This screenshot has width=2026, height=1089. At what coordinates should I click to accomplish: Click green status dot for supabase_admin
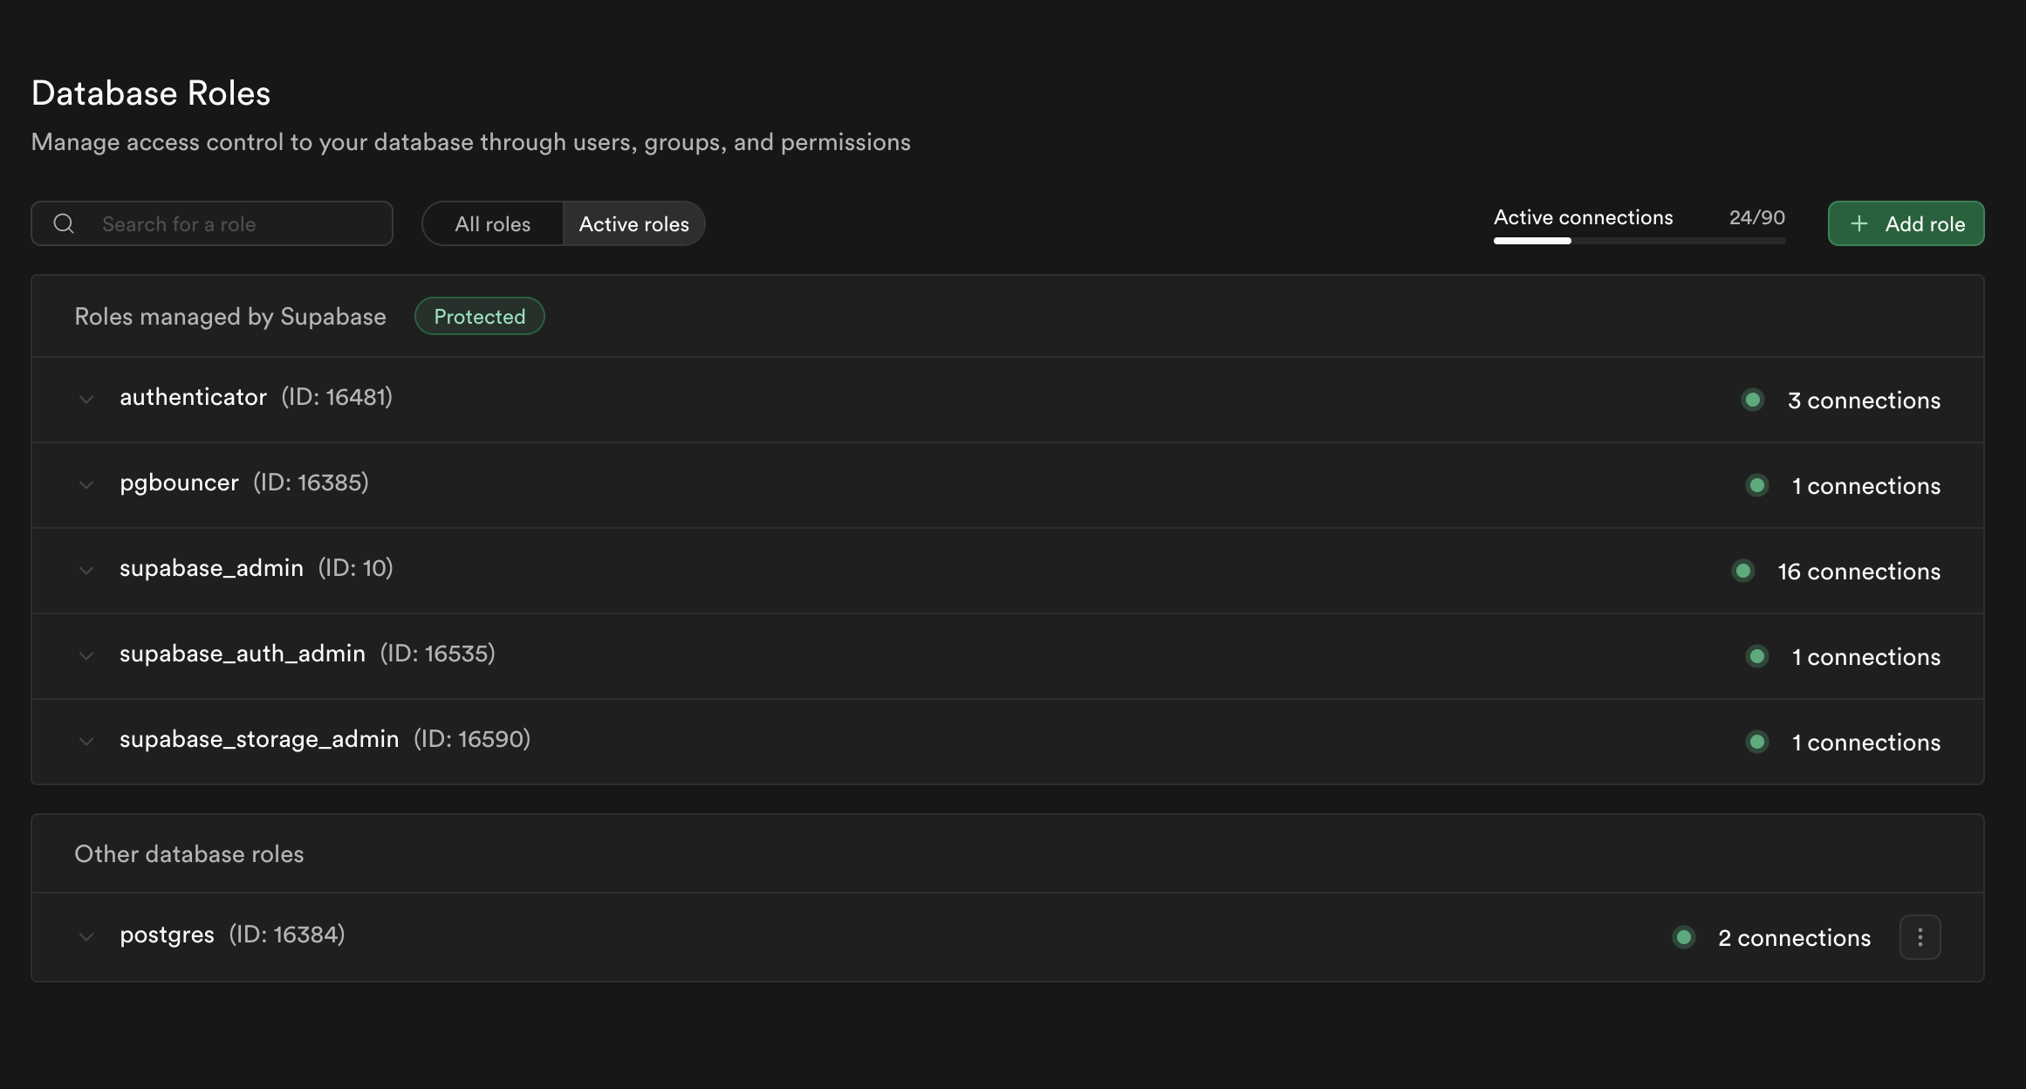coord(1742,571)
